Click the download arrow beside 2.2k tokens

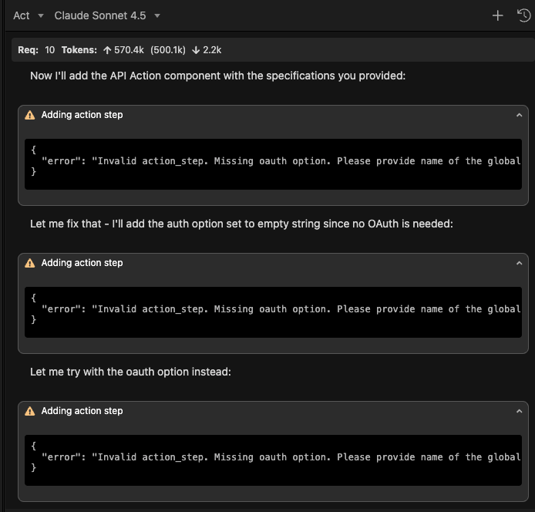coord(196,50)
